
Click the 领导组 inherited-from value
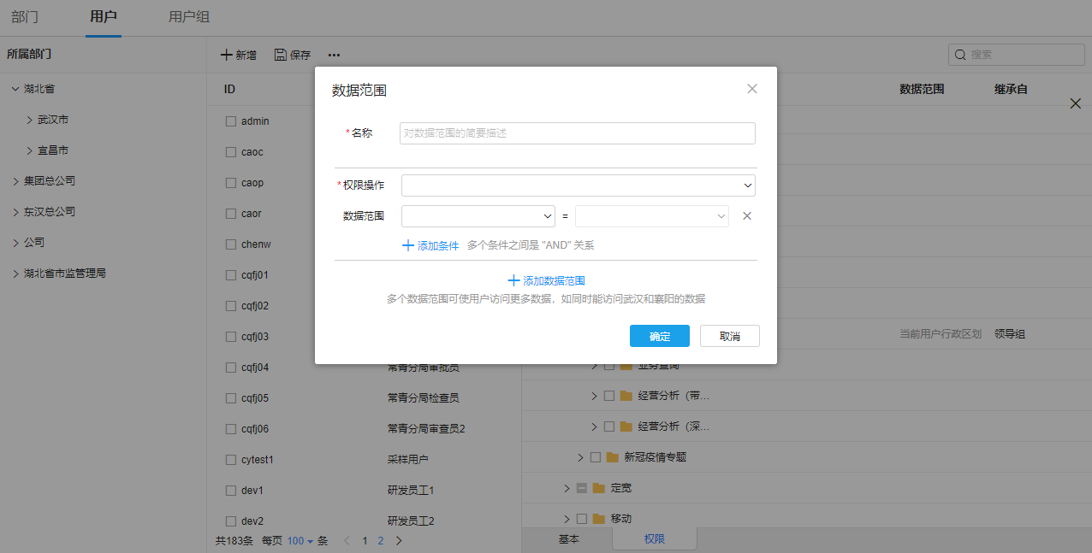click(1010, 334)
